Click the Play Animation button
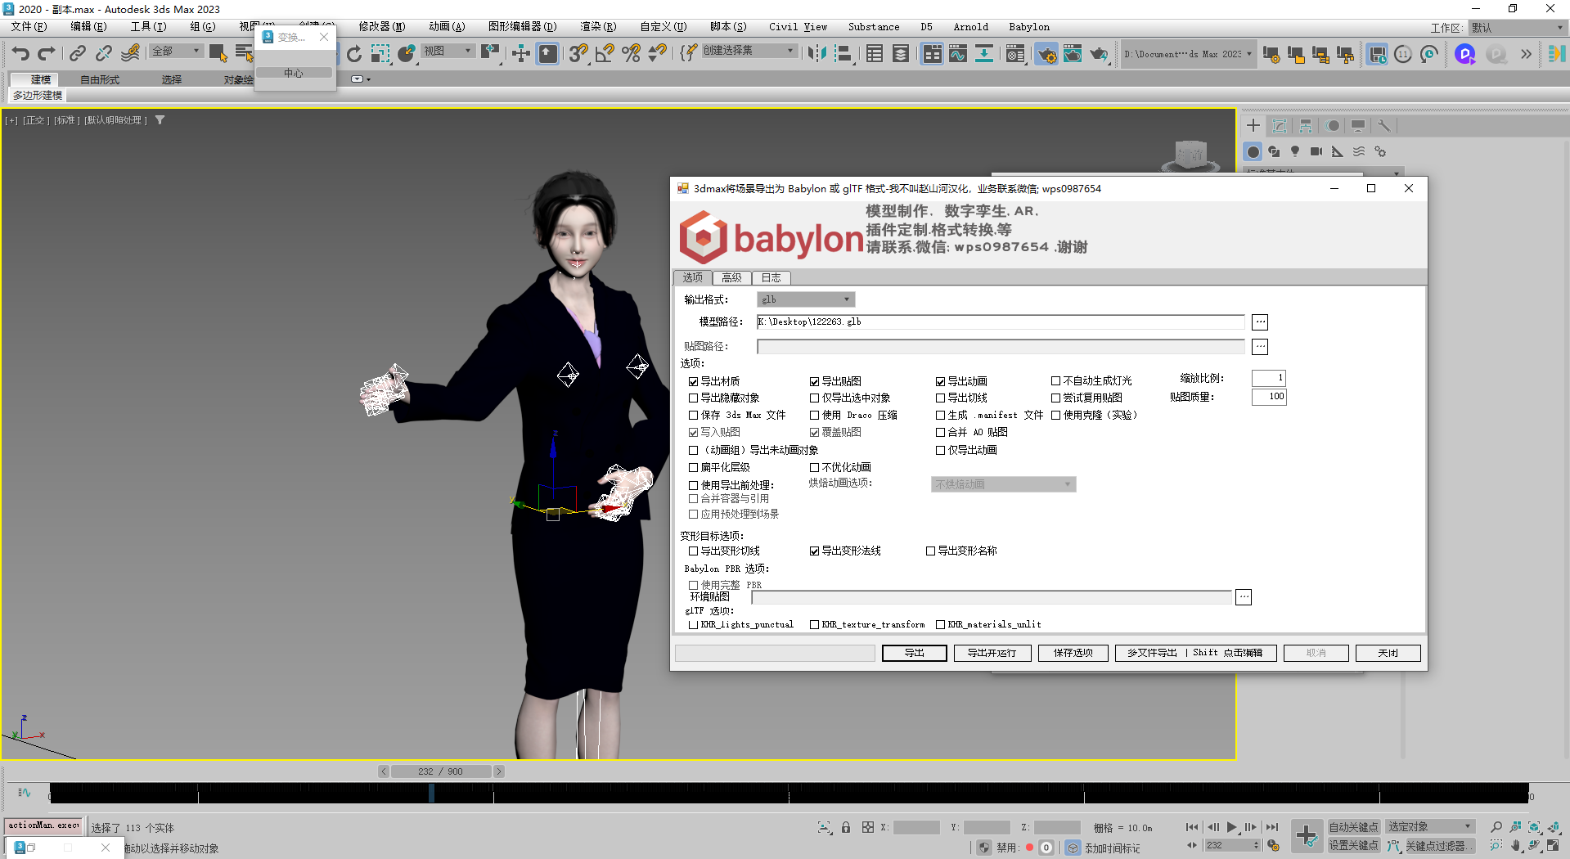The height and width of the screenshot is (859, 1570). coord(1231,827)
